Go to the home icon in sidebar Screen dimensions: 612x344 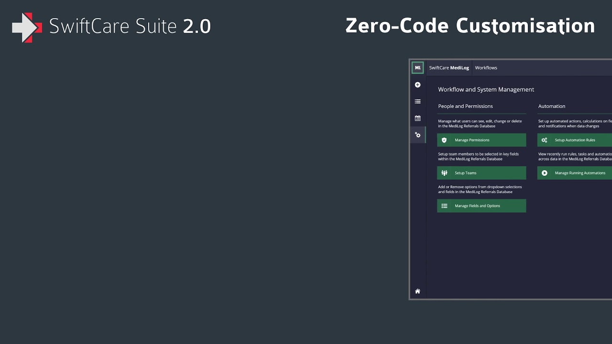coord(417,291)
